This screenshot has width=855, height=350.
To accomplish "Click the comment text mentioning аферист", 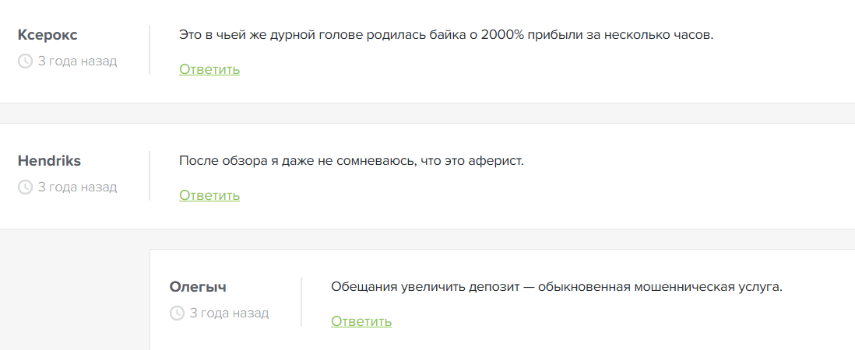I will [x=352, y=161].
